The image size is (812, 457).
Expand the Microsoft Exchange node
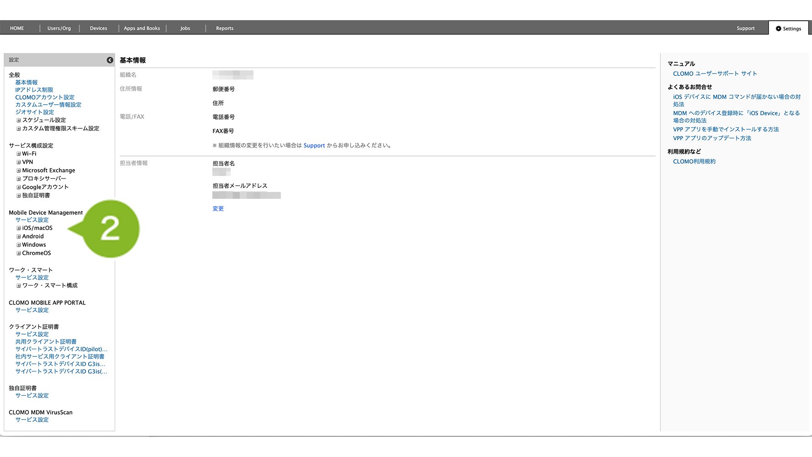pos(19,170)
